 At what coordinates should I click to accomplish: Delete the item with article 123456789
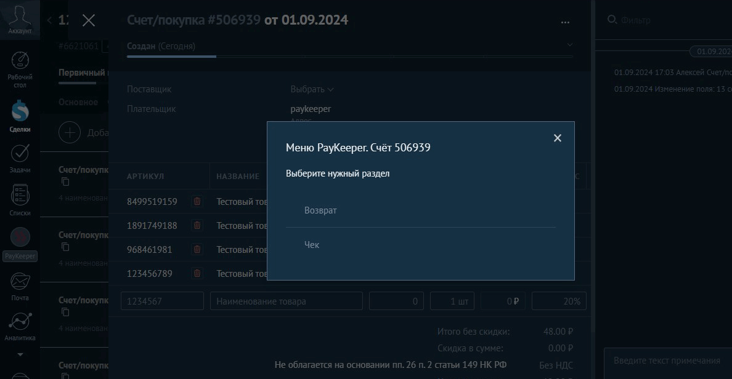click(x=197, y=274)
